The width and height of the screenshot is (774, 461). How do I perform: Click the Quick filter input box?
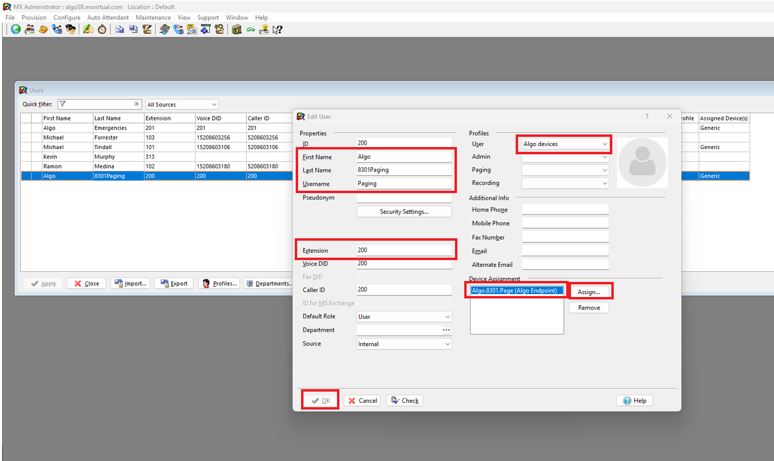pos(99,104)
